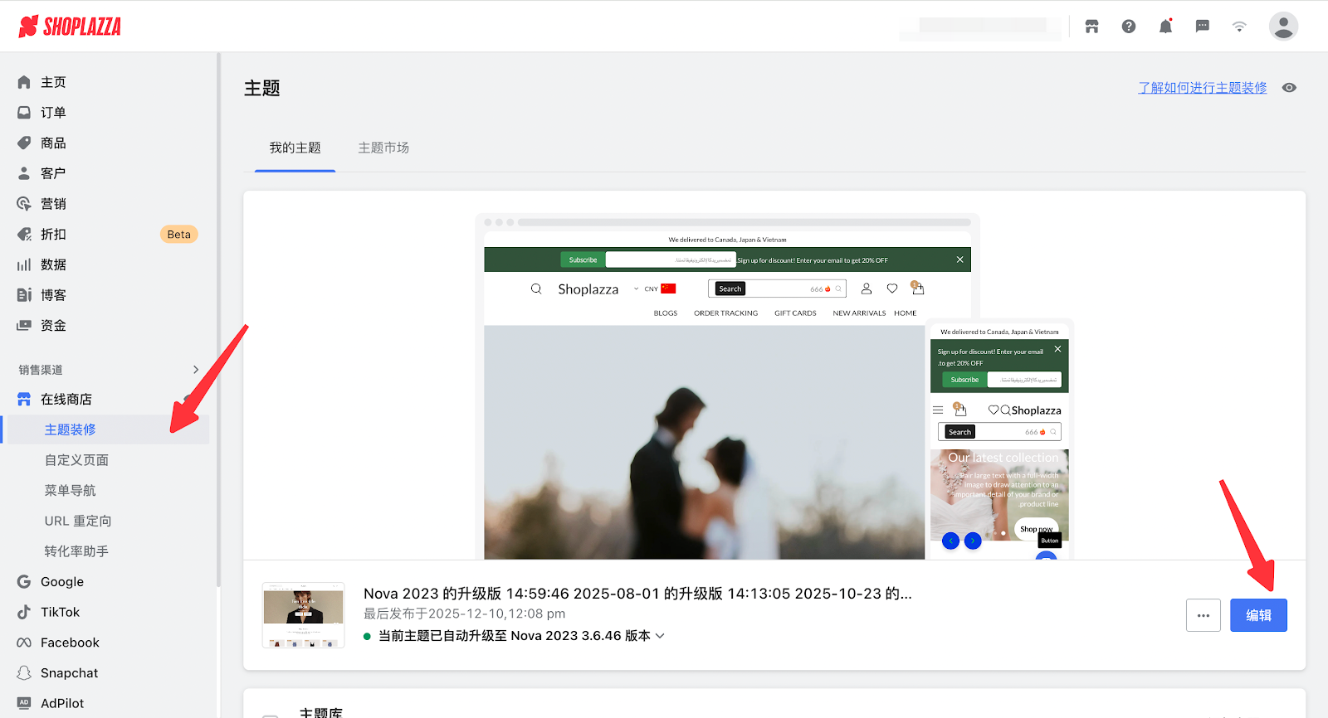Open the notifications bell
The height and width of the screenshot is (718, 1328).
1165,27
